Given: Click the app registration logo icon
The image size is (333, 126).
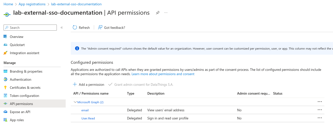Looking at the screenshot, I should (x=7, y=14).
